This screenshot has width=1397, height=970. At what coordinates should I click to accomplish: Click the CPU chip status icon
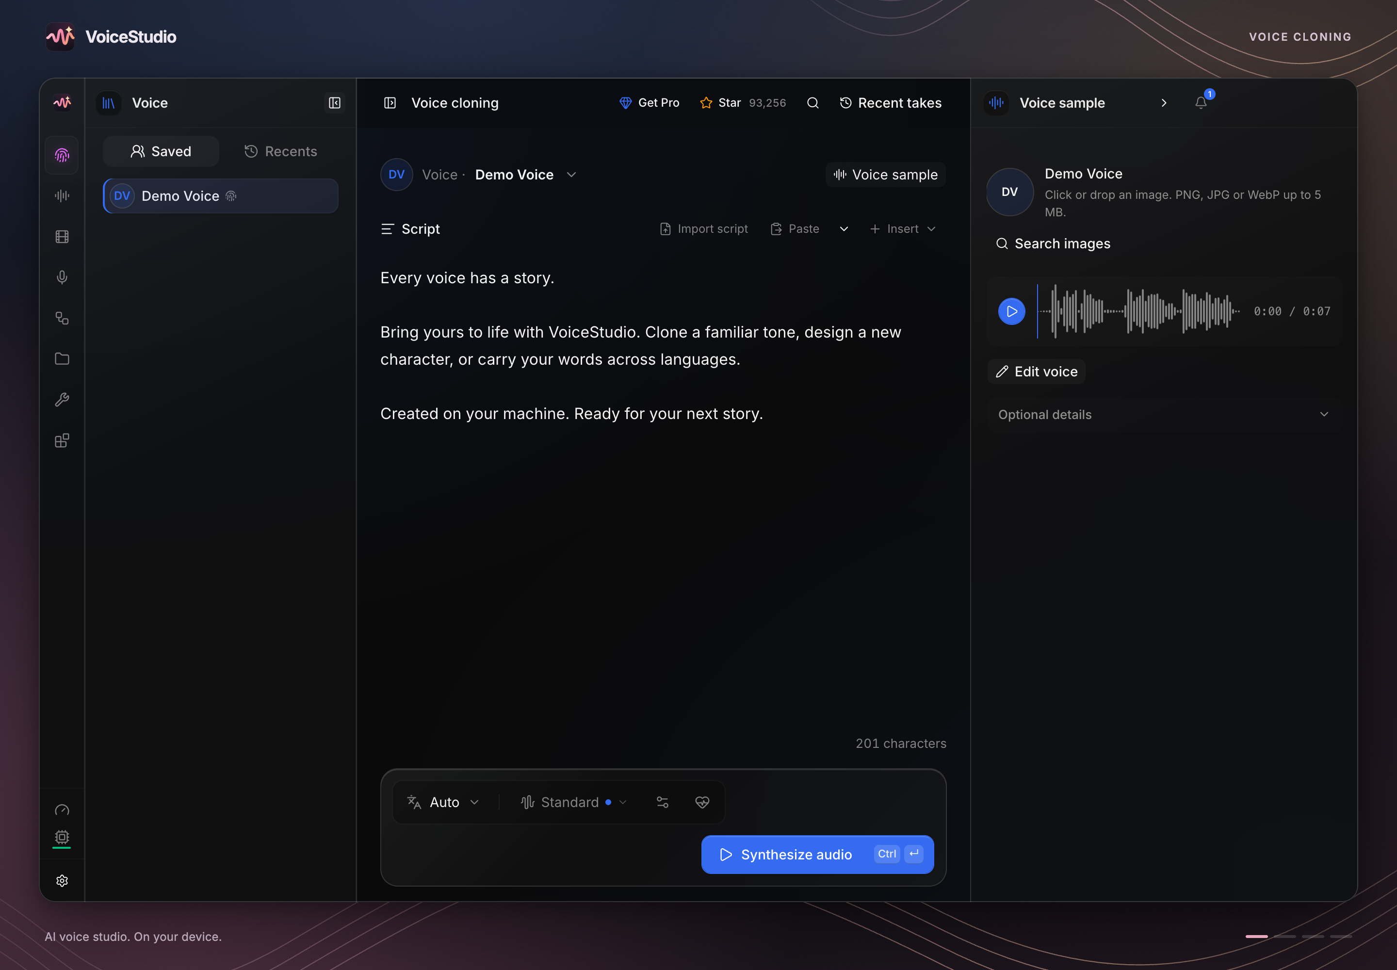[62, 837]
